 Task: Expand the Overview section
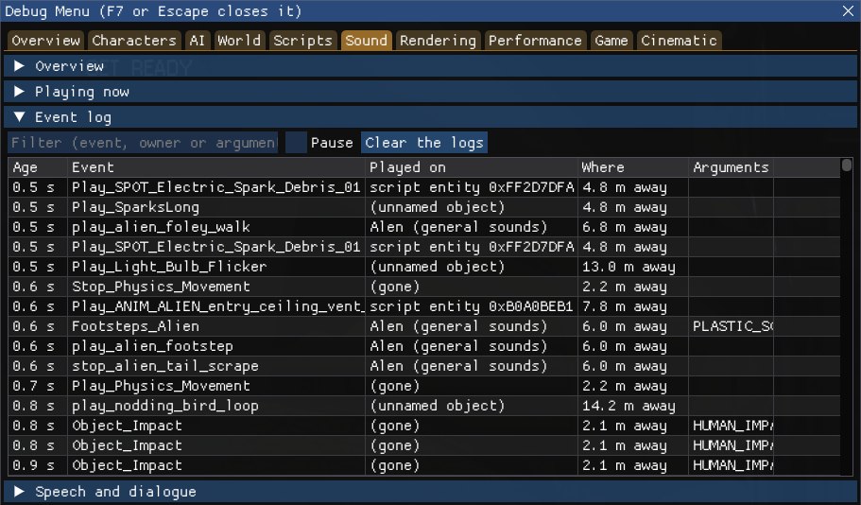tap(430, 66)
